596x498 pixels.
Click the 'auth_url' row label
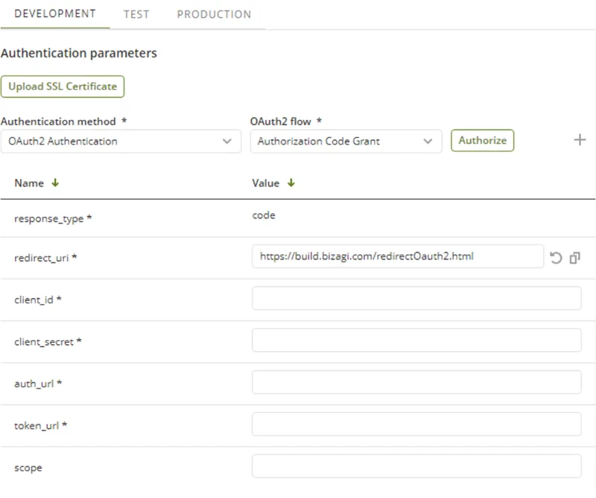point(38,383)
